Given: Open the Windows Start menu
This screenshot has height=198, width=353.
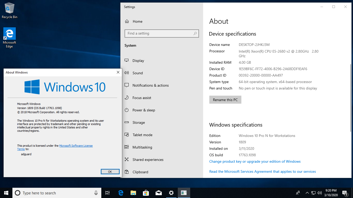Looking at the screenshot, I should [x=6, y=193].
